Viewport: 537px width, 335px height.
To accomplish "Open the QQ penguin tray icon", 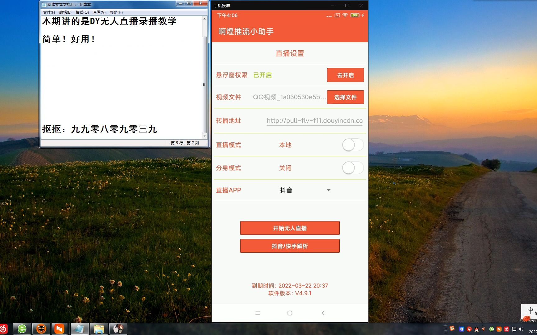I will [476, 329].
